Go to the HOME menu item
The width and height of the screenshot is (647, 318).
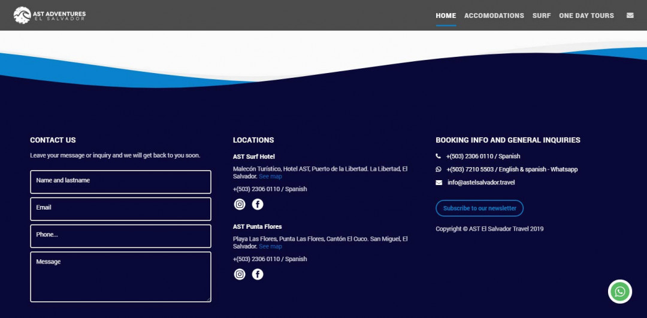(x=446, y=16)
